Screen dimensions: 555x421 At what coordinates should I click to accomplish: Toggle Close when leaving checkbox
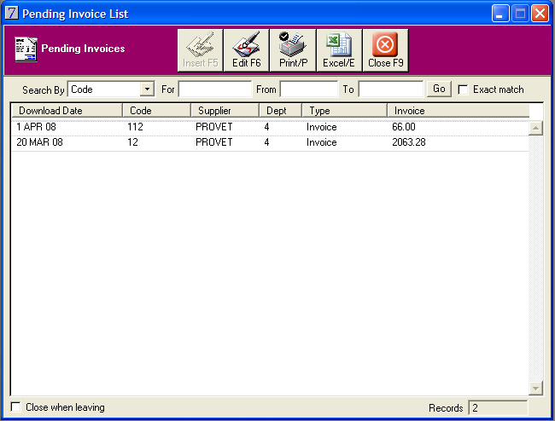click(x=15, y=407)
